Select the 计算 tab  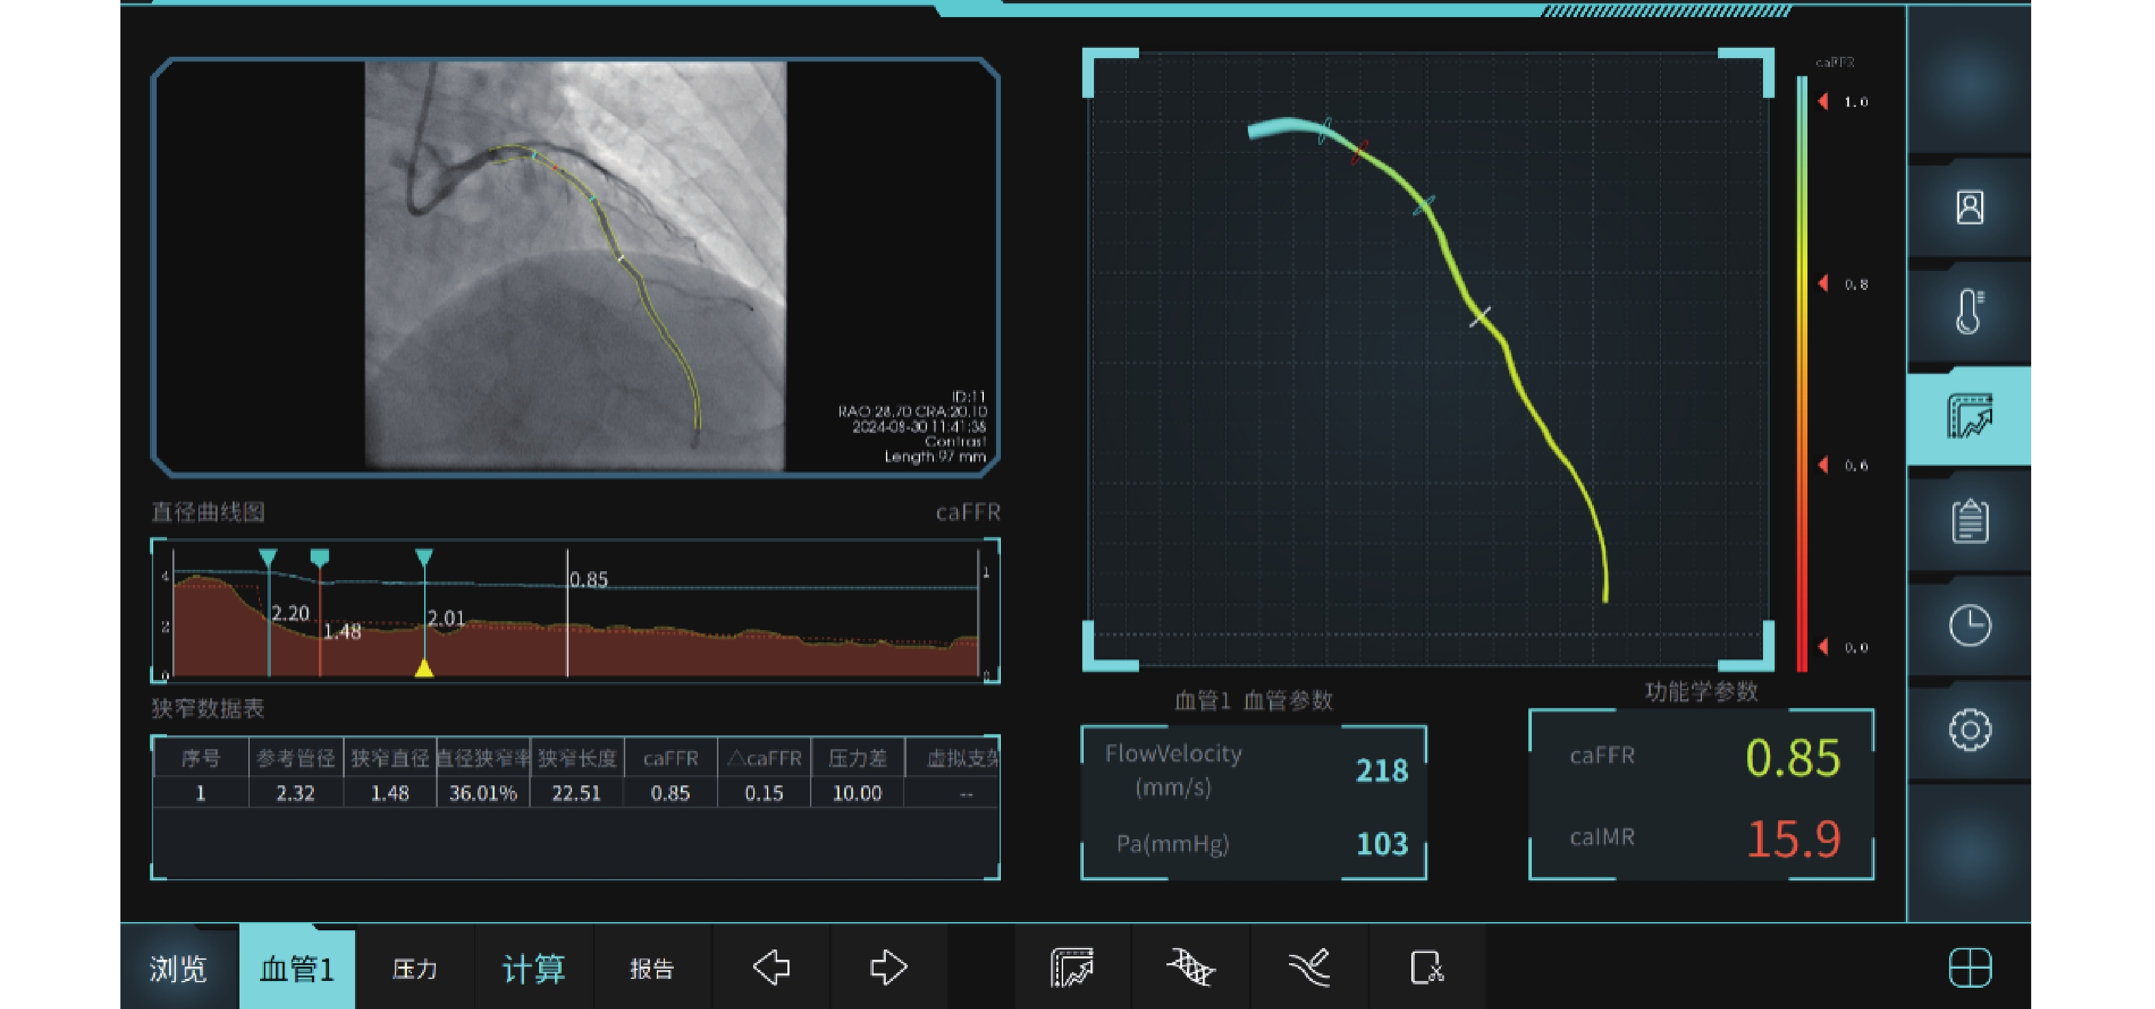534,969
